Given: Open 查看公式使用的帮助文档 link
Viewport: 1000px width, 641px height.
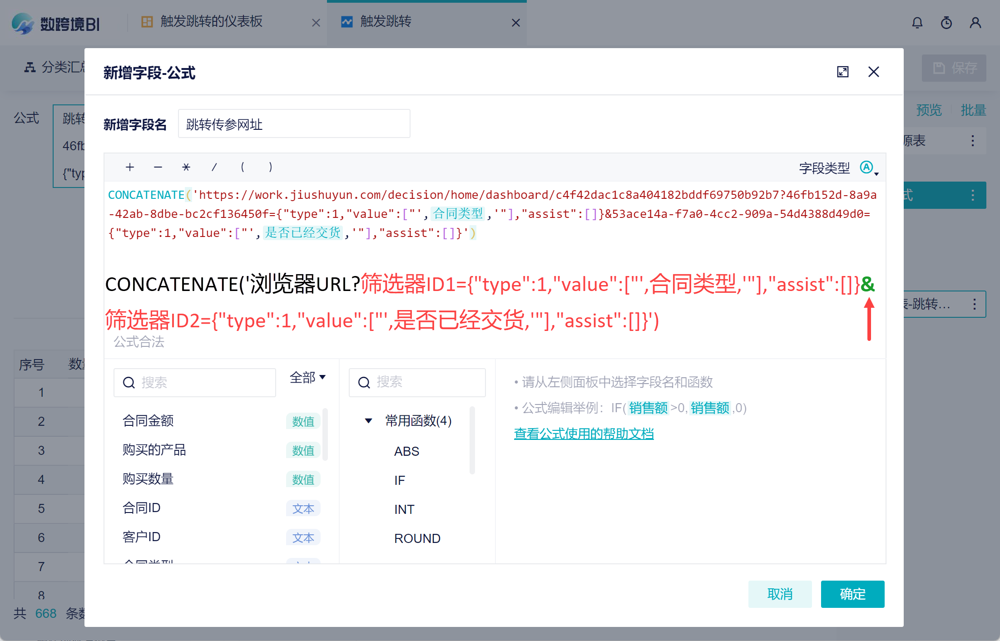Looking at the screenshot, I should click(584, 434).
